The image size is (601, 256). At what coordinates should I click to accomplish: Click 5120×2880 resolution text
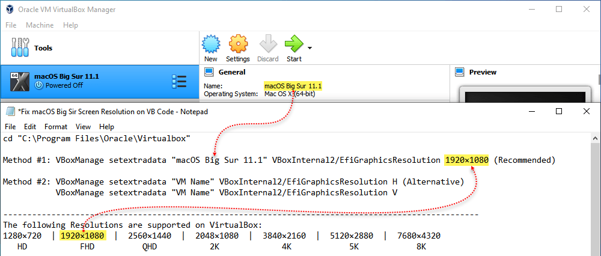click(x=352, y=236)
